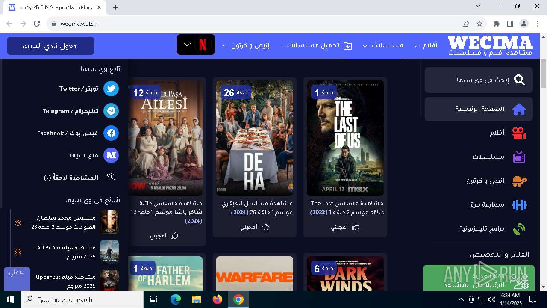
Task: Open Uppercut 2025 movie link
Action: point(66,281)
